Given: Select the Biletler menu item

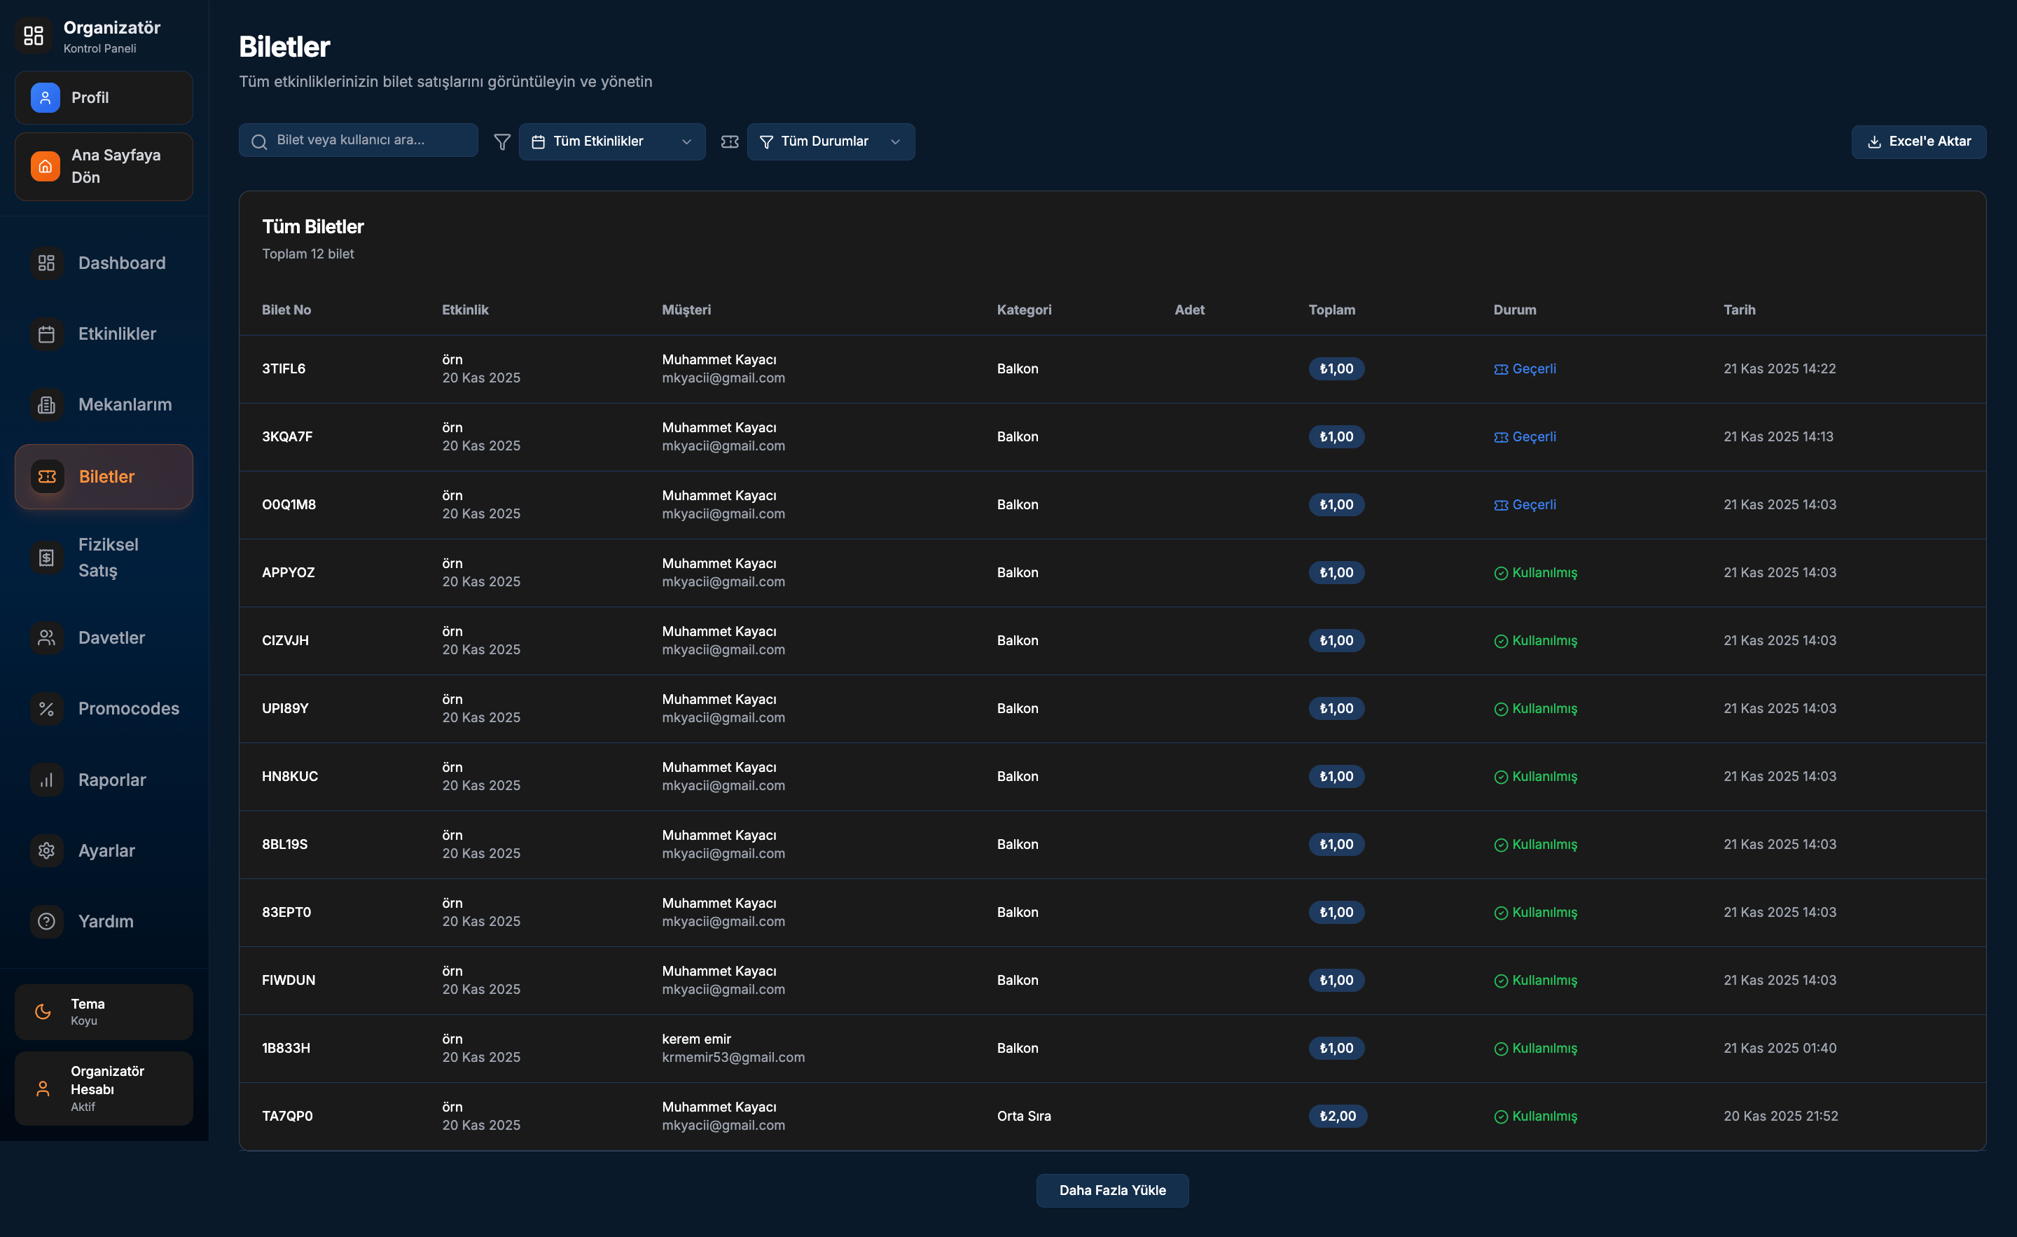Looking at the screenshot, I should 104,476.
